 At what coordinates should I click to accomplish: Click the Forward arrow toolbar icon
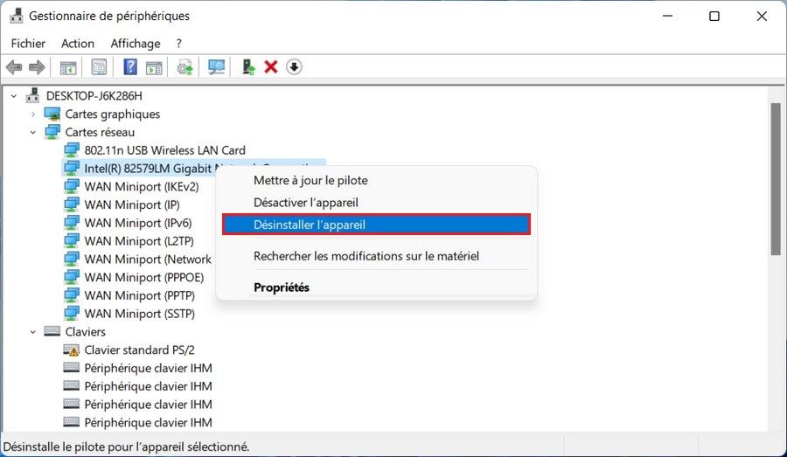[37, 66]
